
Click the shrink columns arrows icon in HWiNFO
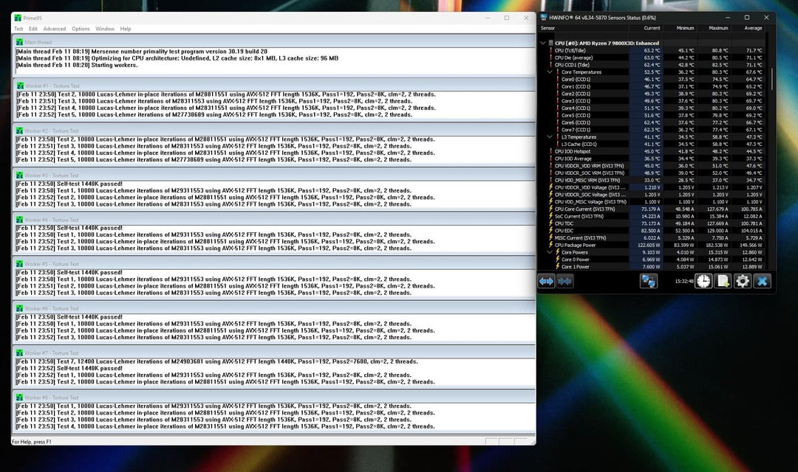point(565,281)
